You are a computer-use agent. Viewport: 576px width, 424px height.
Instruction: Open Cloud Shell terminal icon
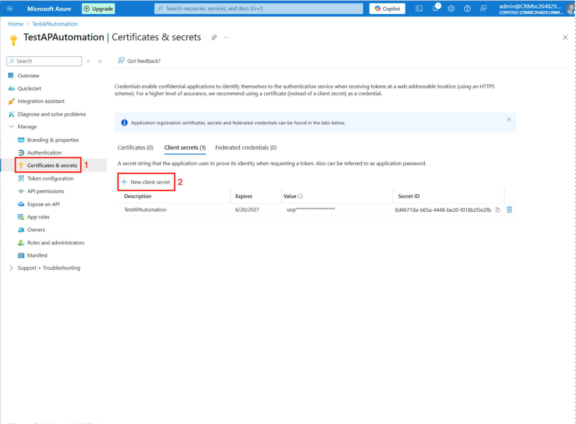(x=419, y=9)
